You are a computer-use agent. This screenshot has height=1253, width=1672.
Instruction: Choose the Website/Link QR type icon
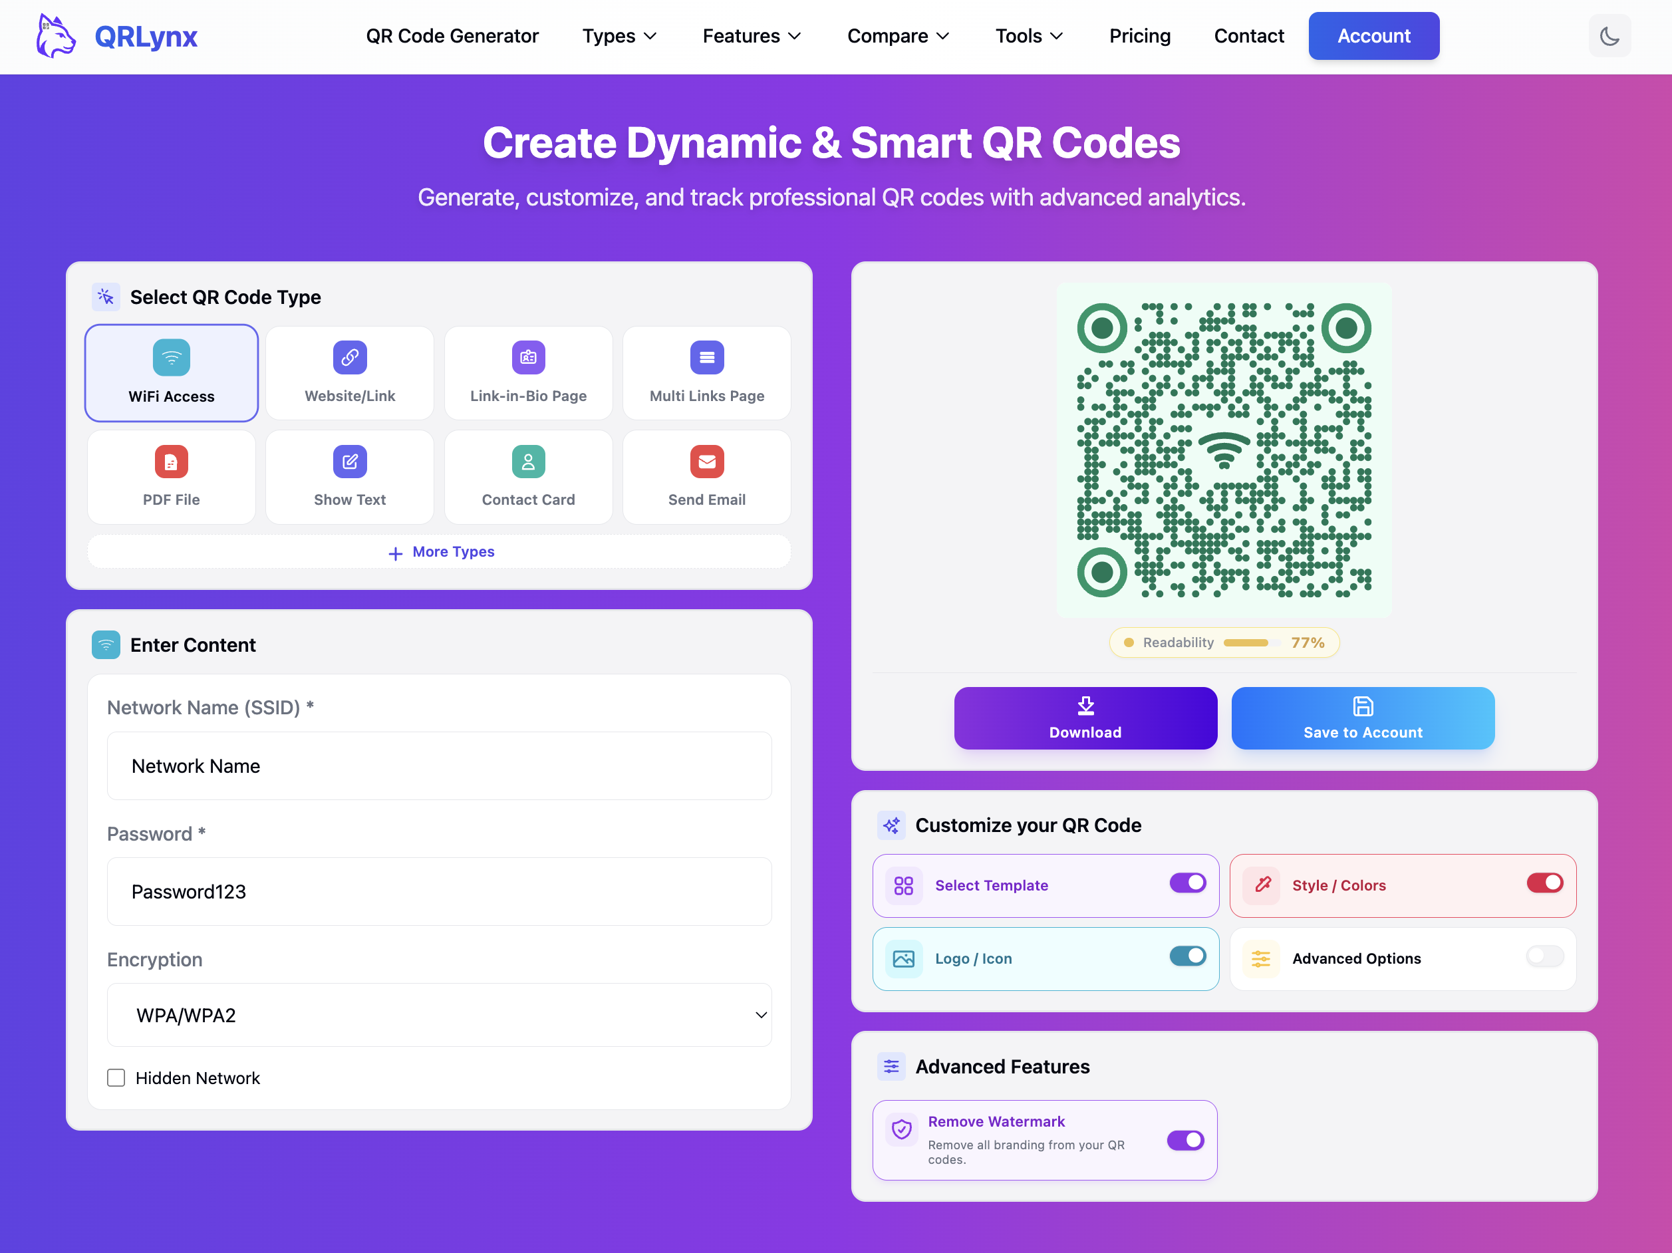(349, 357)
